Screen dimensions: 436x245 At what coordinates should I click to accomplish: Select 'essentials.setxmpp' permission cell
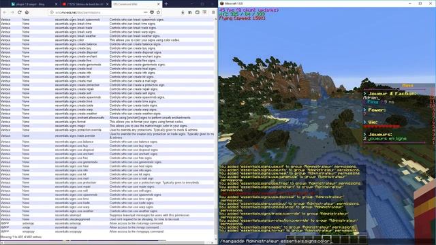coord(68,223)
